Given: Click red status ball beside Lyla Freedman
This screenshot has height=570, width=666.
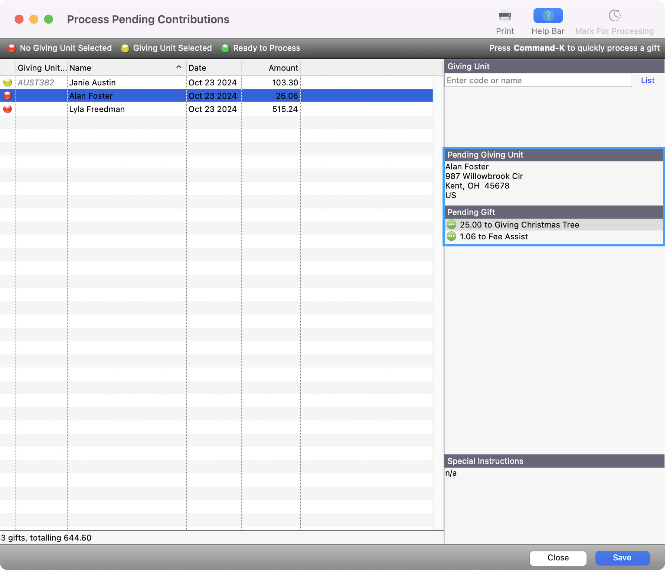Looking at the screenshot, I should tap(7, 109).
